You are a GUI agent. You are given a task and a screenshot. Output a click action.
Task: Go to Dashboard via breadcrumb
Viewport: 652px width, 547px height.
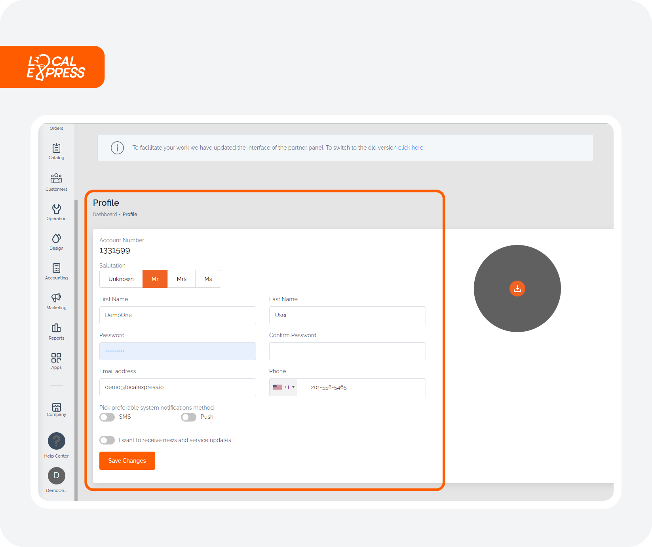(x=105, y=214)
